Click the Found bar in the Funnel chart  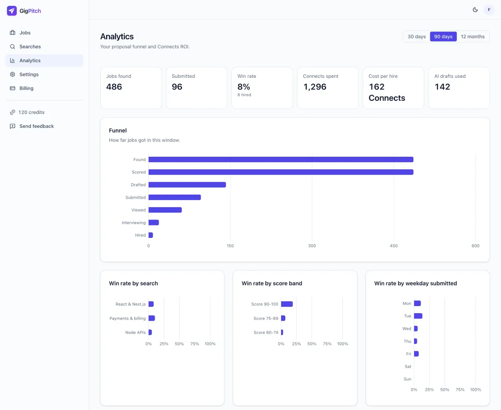(281, 159)
